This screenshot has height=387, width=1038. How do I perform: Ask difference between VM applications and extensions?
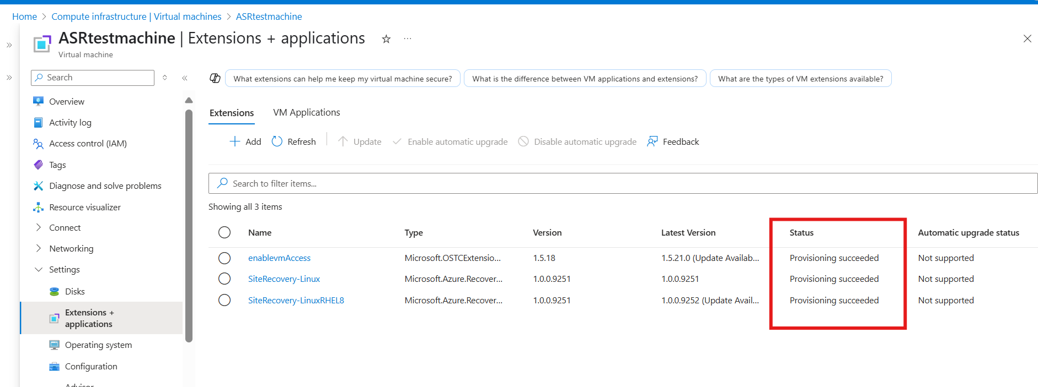[585, 79]
